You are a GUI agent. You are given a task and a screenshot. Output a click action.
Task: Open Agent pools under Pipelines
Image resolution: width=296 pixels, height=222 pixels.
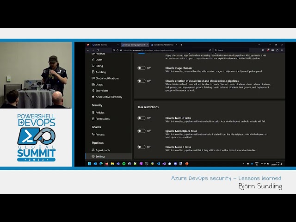tap(103, 150)
